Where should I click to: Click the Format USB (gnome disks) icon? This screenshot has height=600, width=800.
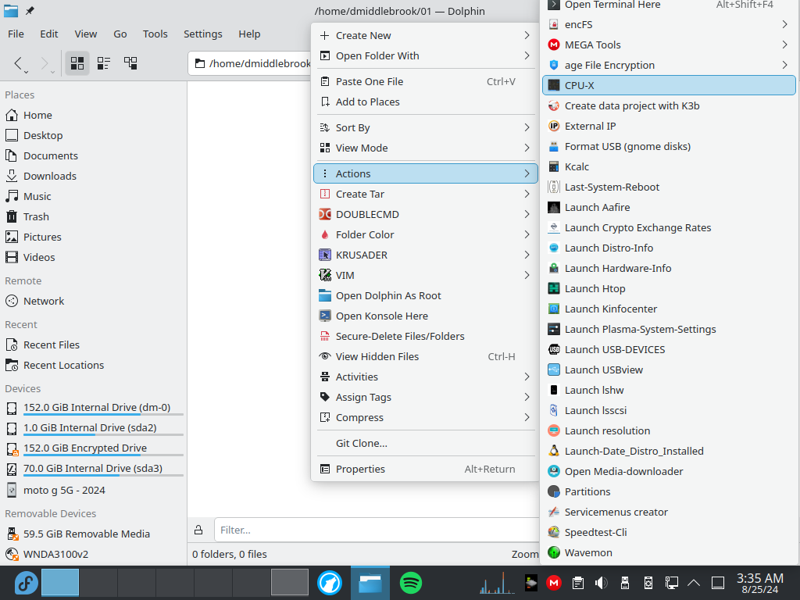(554, 146)
